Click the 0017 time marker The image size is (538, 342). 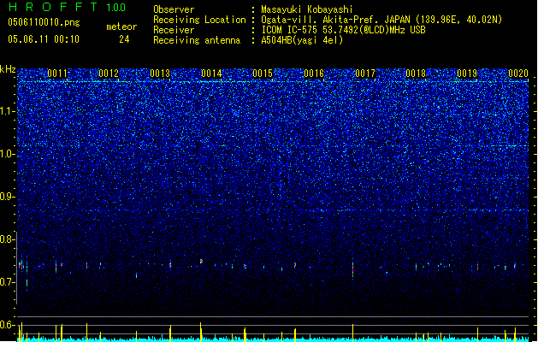coord(365,74)
